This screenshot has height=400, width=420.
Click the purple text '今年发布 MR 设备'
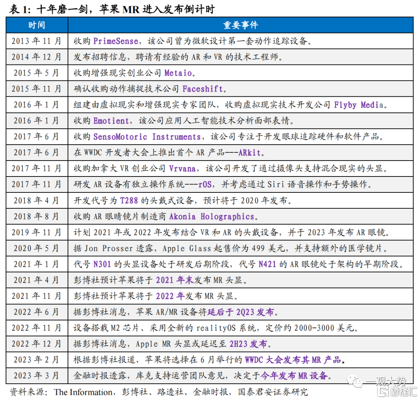coord(294,376)
